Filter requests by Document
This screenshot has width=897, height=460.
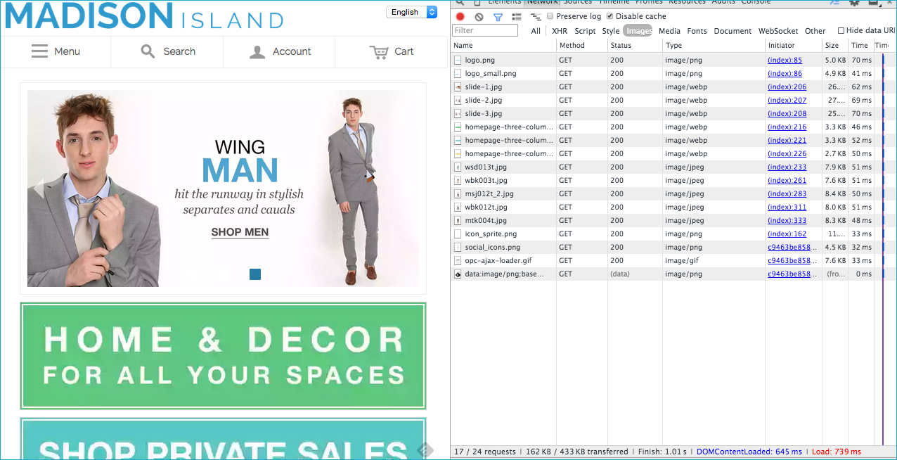click(x=733, y=31)
